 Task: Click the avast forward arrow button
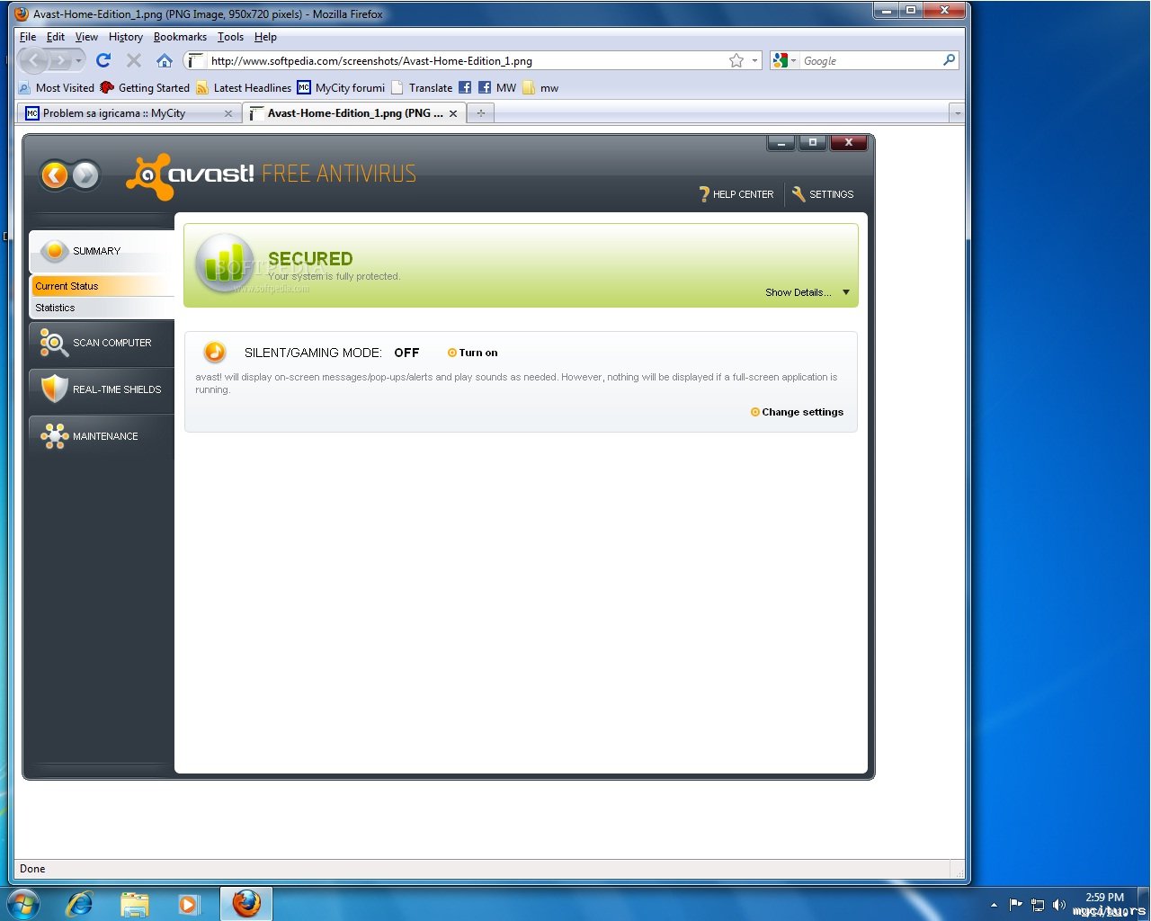pyautogui.click(x=85, y=174)
